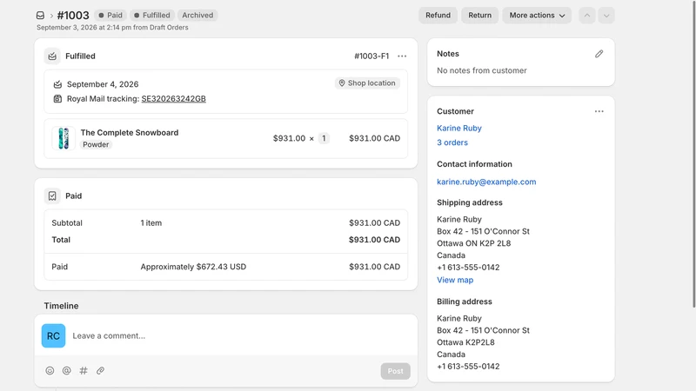The height and width of the screenshot is (391, 696).
Task: Click the Refund button
Action: click(x=438, y=16)
